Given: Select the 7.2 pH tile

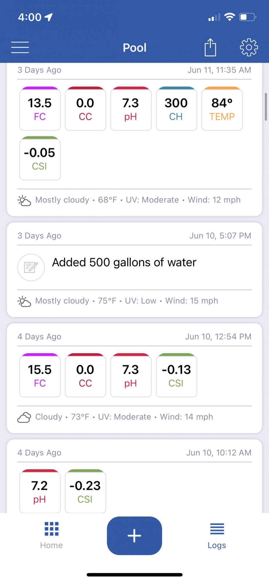Looking at the screenshot, I should point(40,491).
